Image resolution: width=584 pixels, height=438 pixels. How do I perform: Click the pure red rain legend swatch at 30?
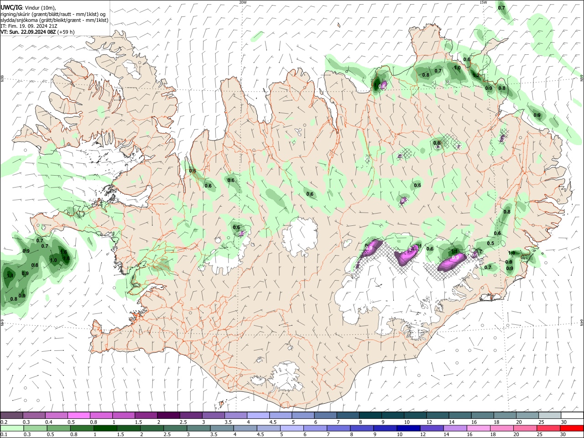572,428
